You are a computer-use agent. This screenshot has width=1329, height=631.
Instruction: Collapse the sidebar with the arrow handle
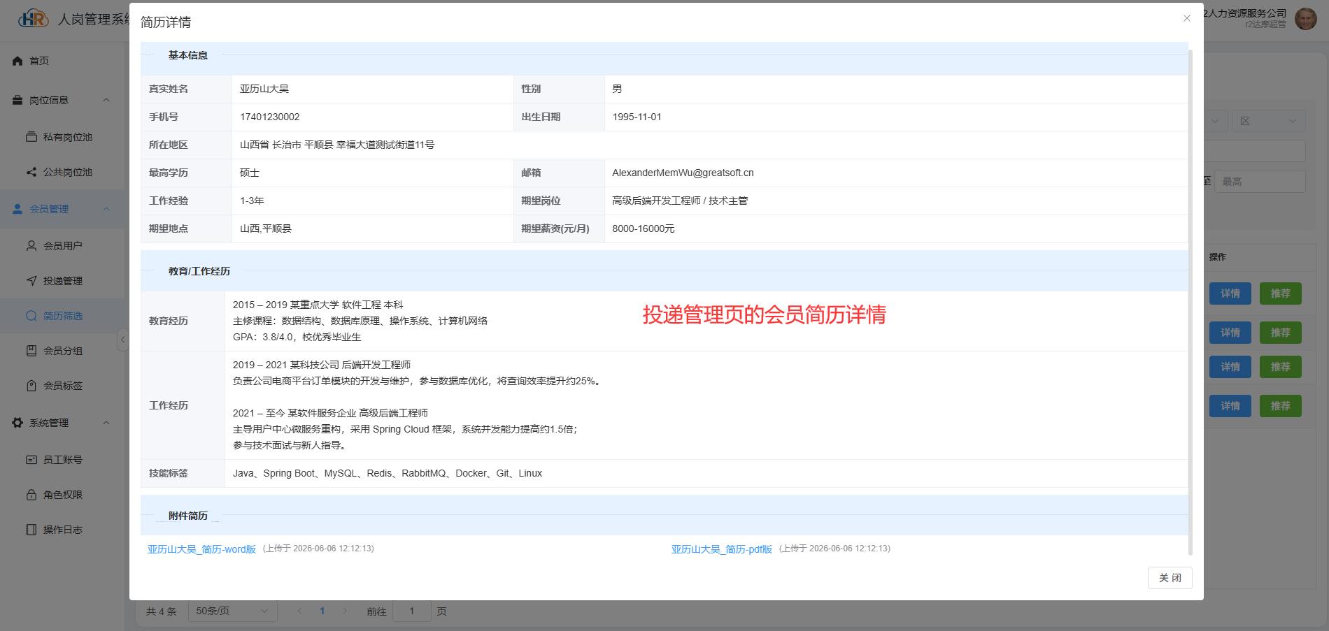(122, 340)
